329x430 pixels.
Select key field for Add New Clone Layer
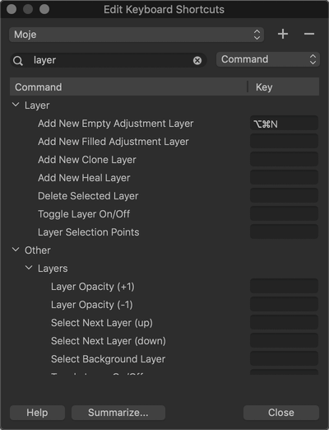[284, 160]
